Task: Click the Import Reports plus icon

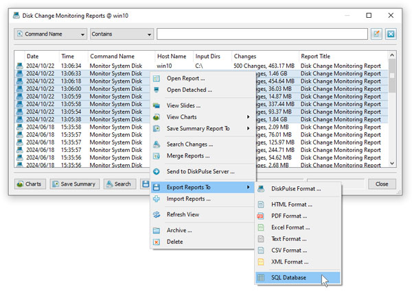Action: (157, 199)
